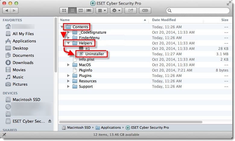
Task: Click the Edit Tags toolbar button
Action: [x=145, y=11]
